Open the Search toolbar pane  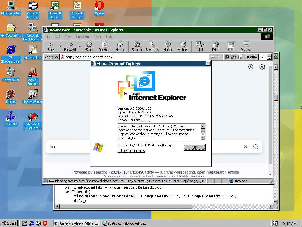(137, 47)
